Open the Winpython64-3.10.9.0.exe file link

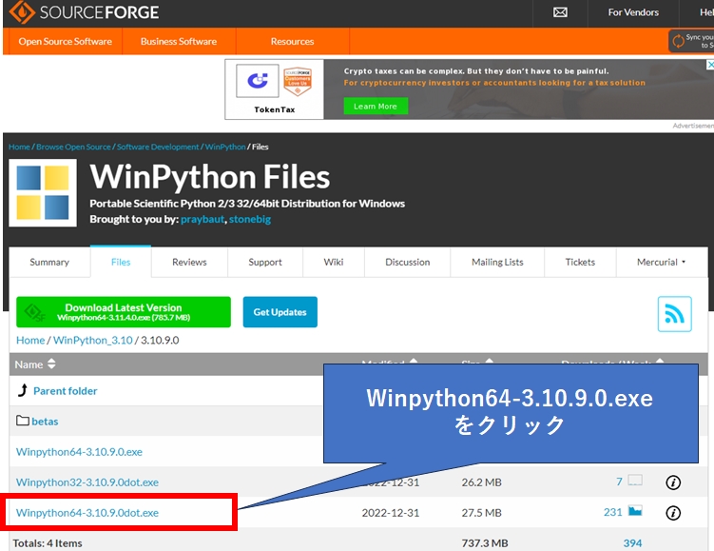79,452
